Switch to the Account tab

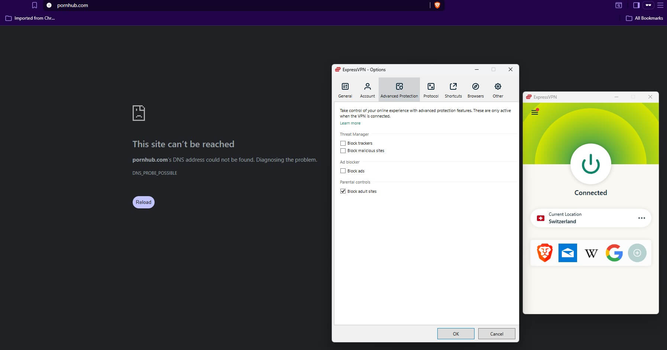(x=368, y=90)
